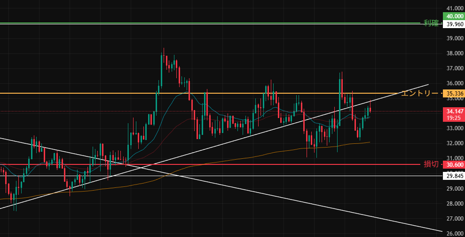Click the 39.000 axis price tick
The width and height of the screenshot is (465, 237).
click(x=455, y=39)
